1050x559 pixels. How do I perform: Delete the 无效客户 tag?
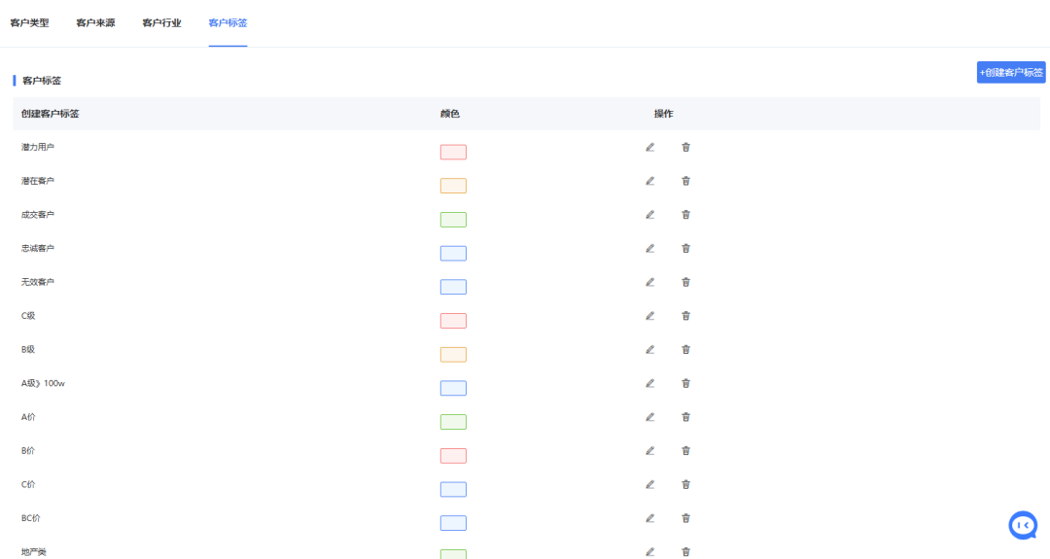coord(685,282)
